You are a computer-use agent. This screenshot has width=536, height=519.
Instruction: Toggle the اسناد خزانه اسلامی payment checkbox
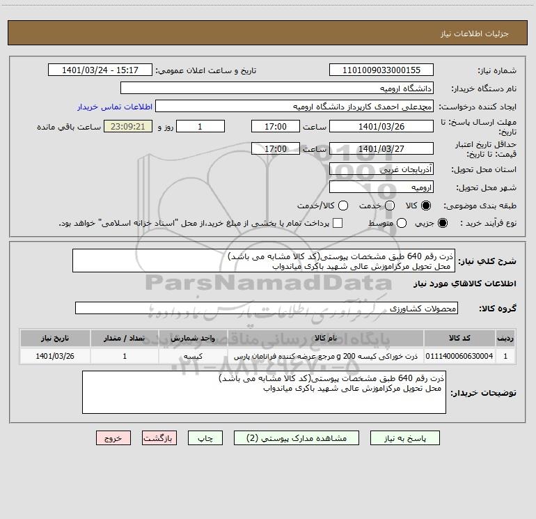pos(338,223)
